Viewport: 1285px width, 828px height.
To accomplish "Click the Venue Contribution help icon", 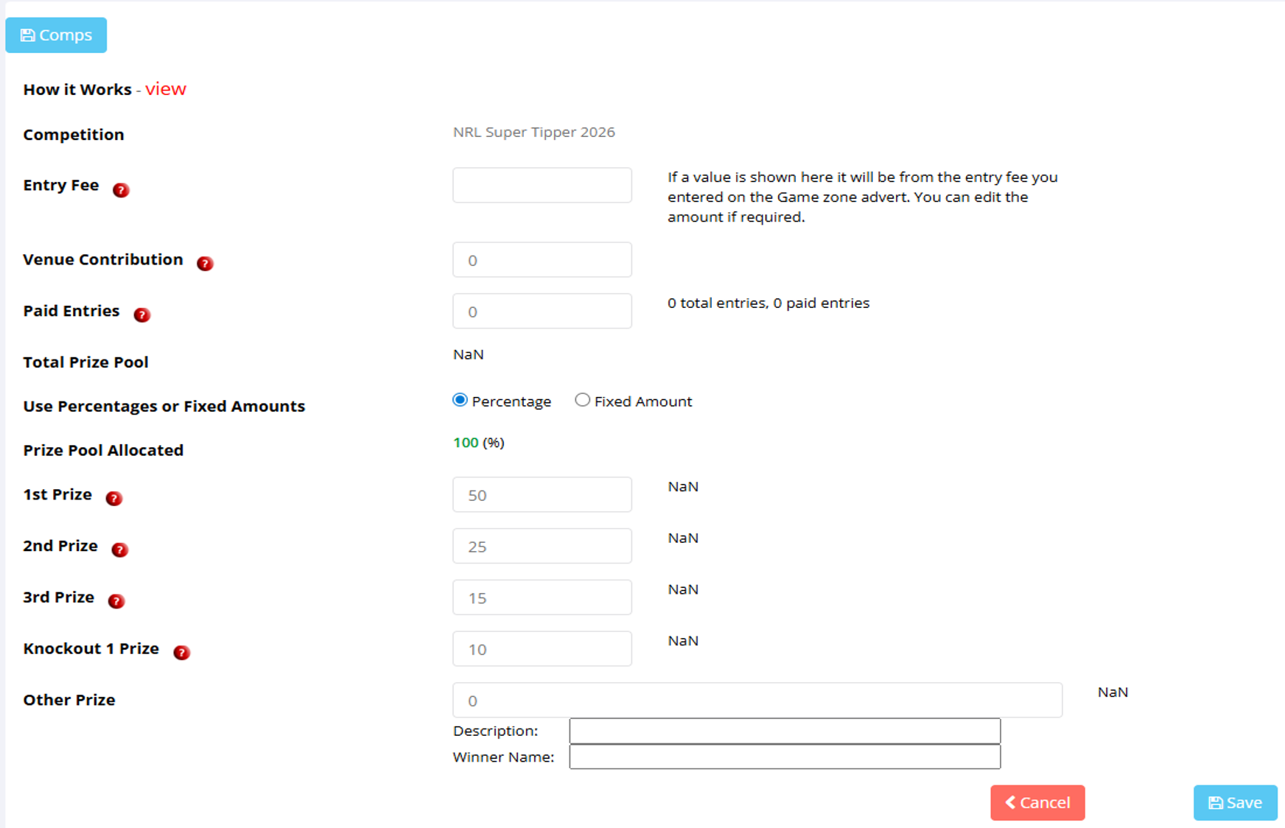I will coord(205,263).
